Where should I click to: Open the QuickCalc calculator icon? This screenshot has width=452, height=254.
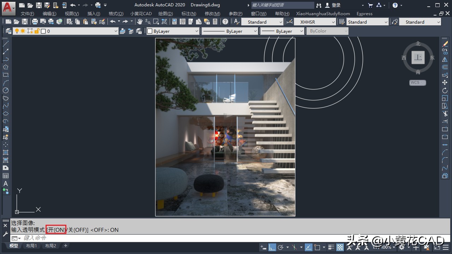pos(215,22)
